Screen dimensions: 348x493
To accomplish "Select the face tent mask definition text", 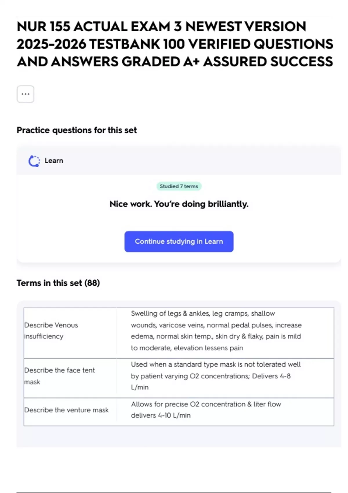I will point(216,376).
